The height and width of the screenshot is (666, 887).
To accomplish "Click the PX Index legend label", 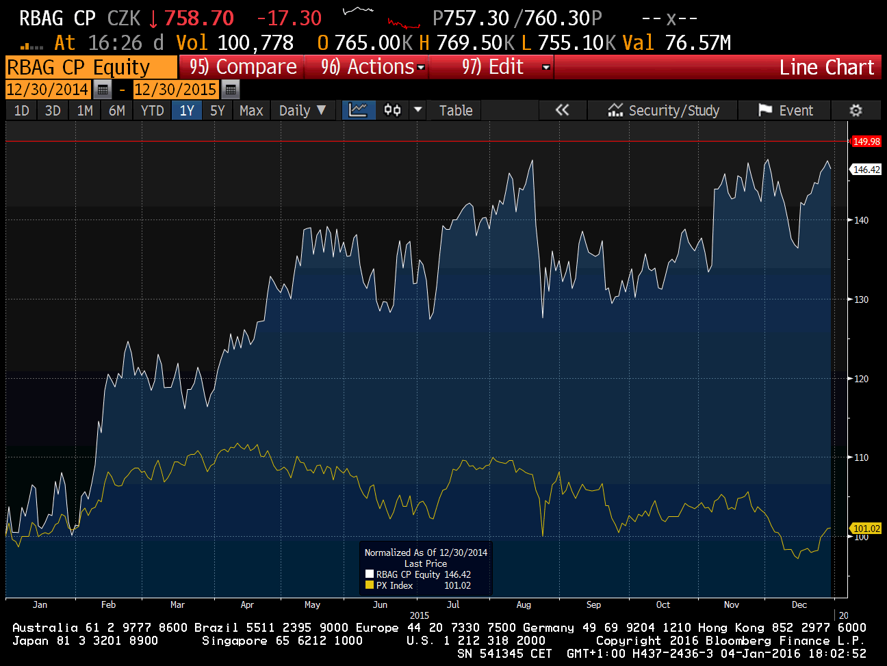I will 395,585.
